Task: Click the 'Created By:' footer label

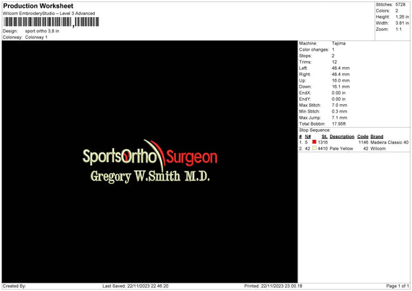Action: (14, 286)
